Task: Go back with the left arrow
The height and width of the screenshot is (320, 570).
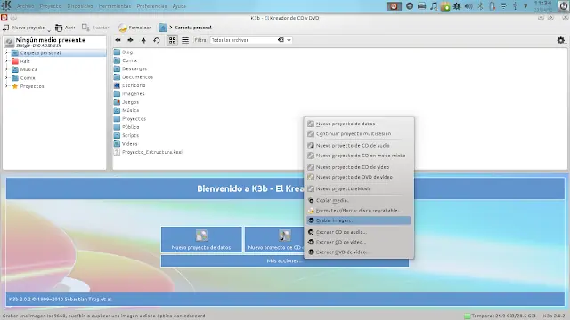Action: pos(118,40)
